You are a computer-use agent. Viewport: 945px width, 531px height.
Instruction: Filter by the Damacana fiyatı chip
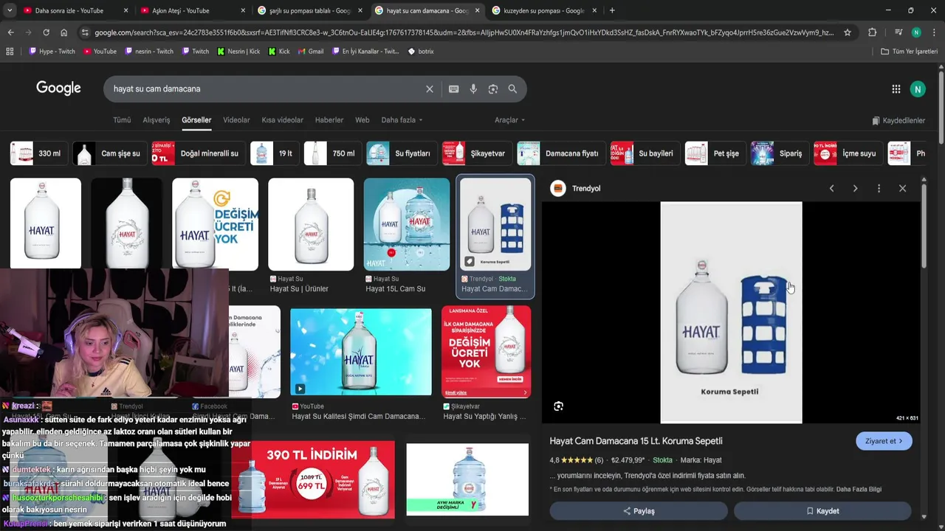click(561, 153)
